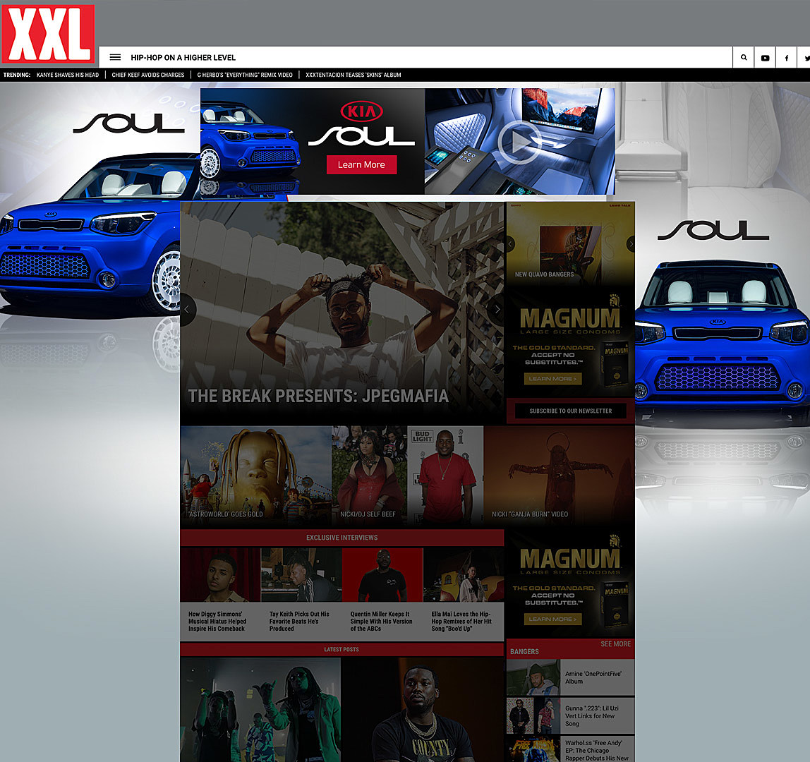
Task: Open Gunna '.223' Lil Uzi Vert article
Action: 592,715
